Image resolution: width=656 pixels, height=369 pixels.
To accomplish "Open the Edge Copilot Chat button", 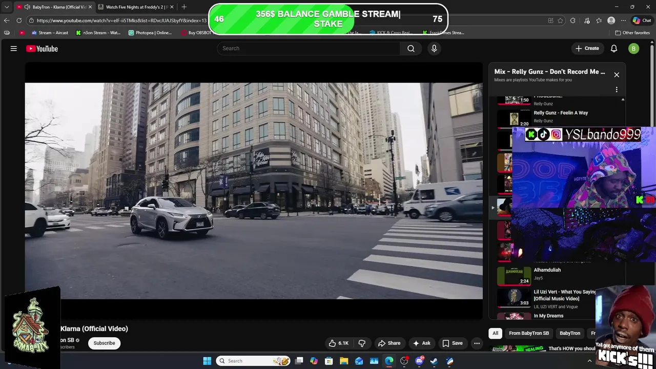I will click(x=642, y=20).
